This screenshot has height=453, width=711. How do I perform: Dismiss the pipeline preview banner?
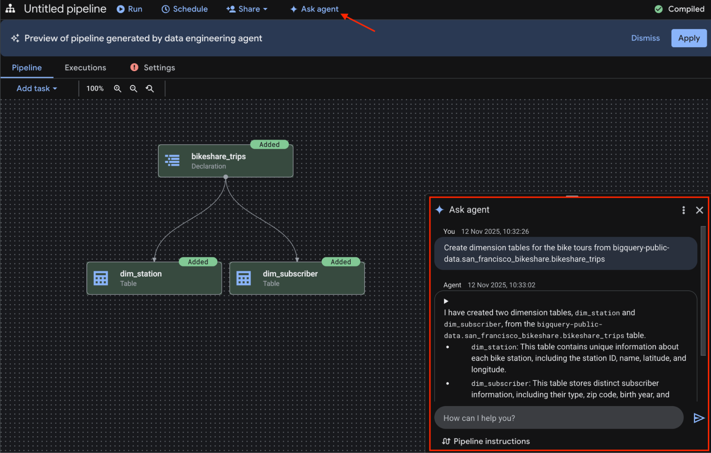tap(645, 38)
